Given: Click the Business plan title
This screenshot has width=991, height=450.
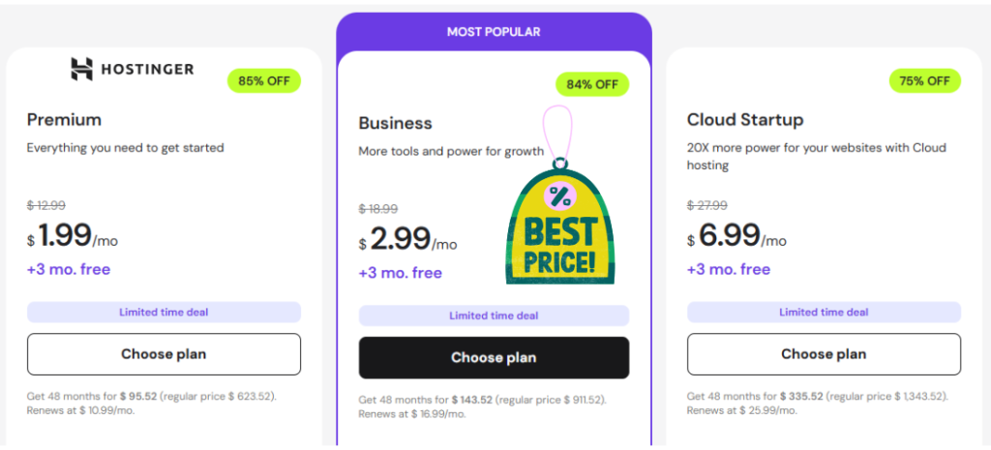Looking at the screenshot, I should pyautogui.click(x=395, y=124).
